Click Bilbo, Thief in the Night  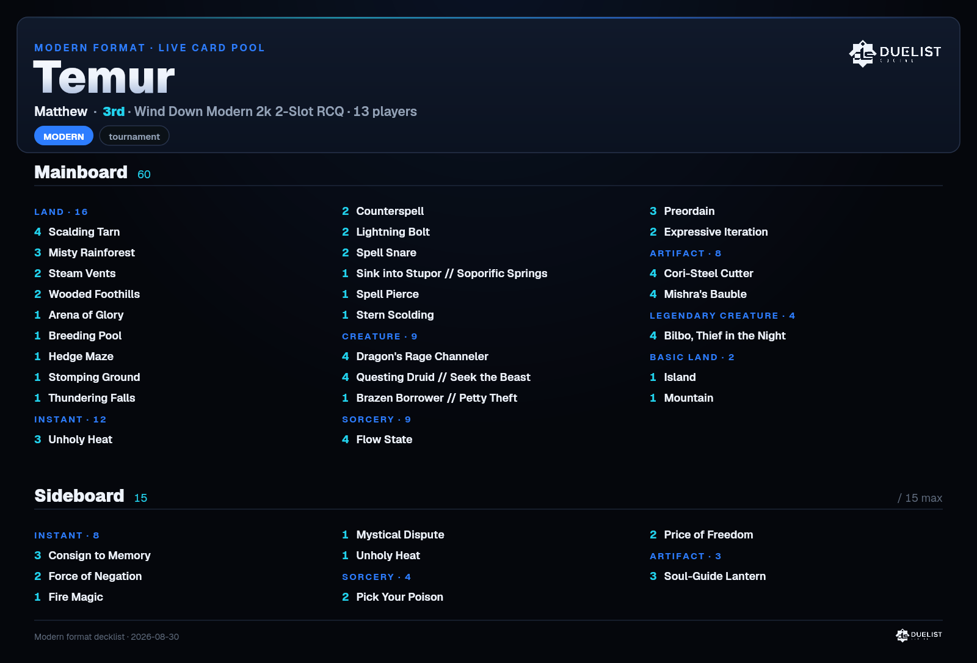(x=717, y=336)
